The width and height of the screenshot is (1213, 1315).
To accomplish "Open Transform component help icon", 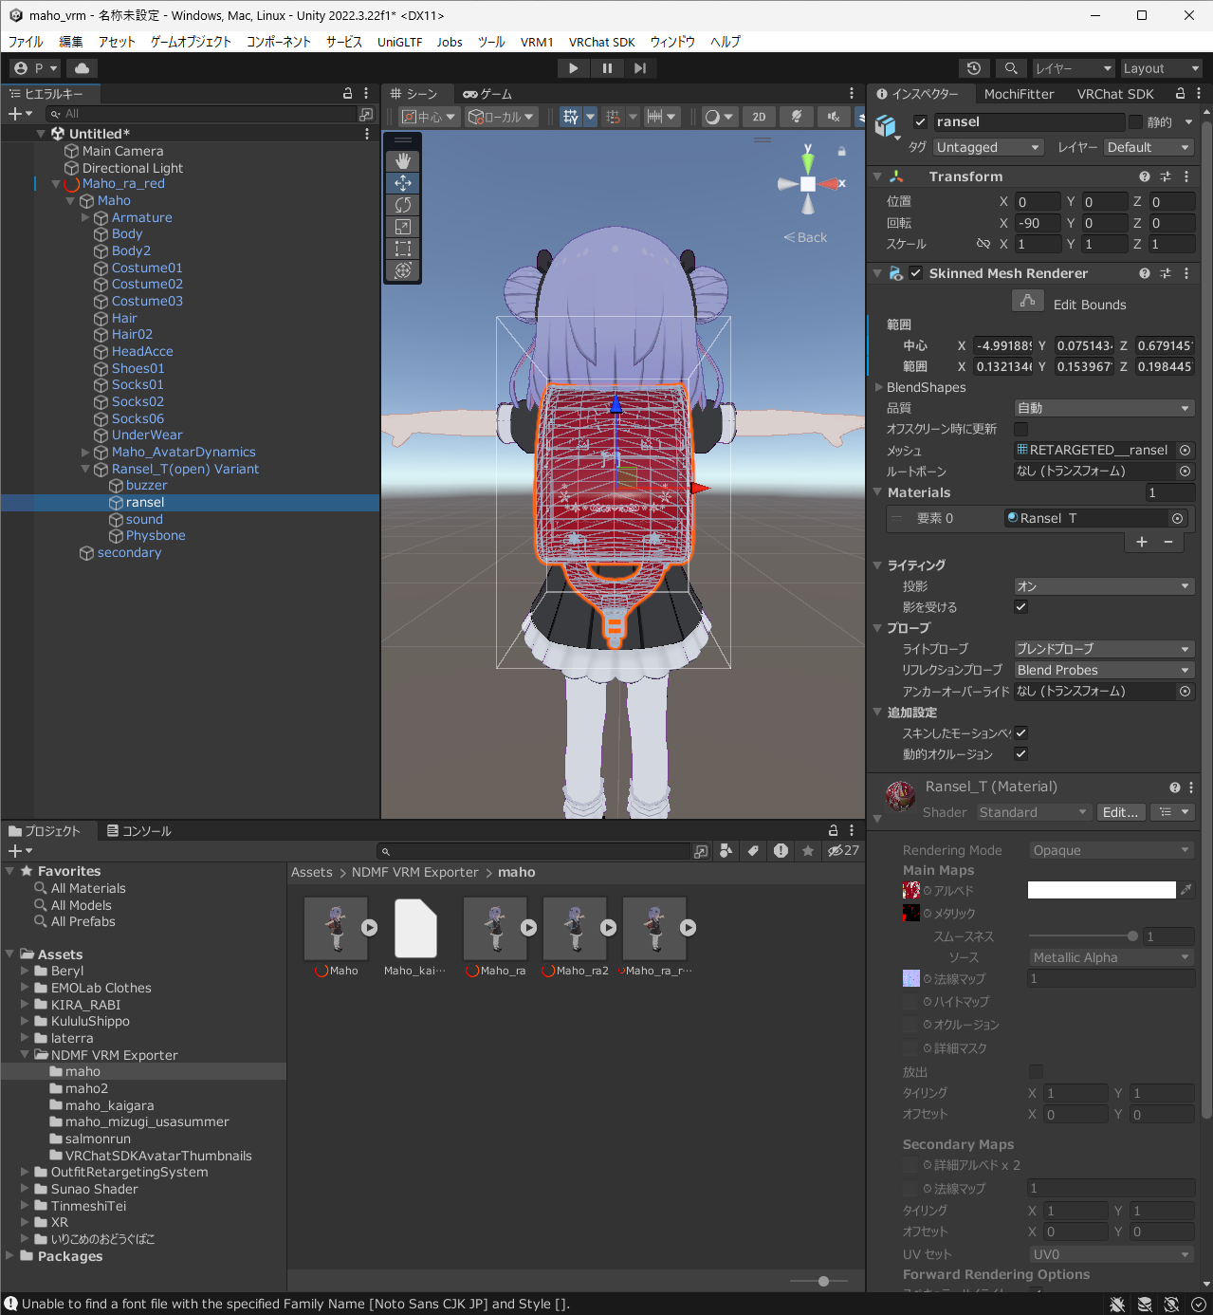I will [x=1145, y=176].
